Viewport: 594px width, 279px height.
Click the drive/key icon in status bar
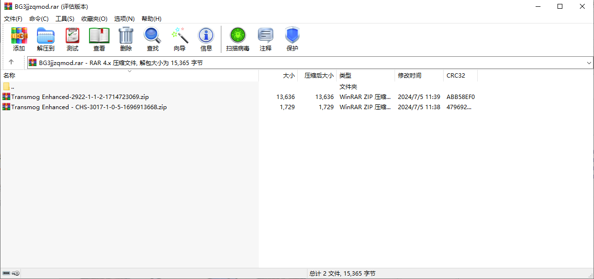[12, 274]
